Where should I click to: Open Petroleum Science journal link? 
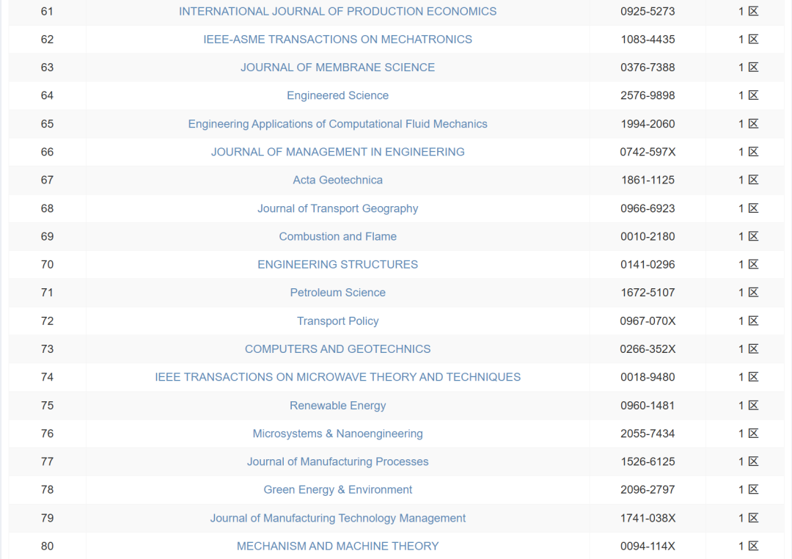coord(337,293)
